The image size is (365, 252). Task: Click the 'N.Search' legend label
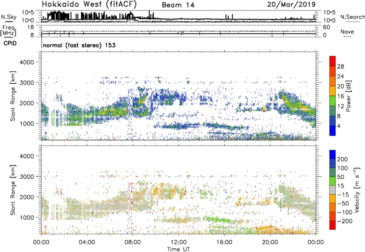352,17
